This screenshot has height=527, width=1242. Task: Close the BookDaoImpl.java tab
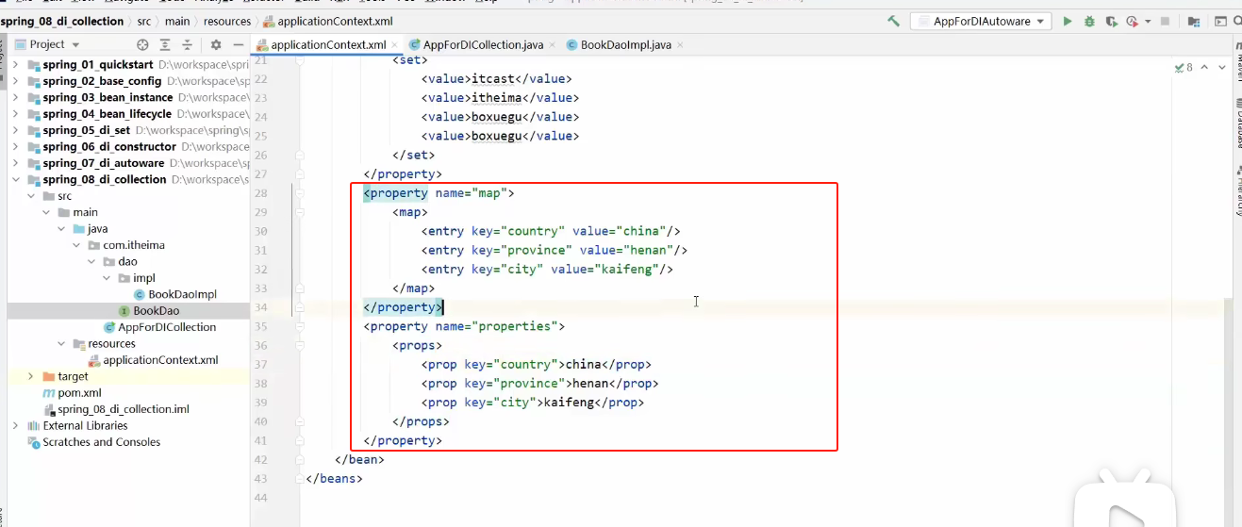[x=680, y=45]
